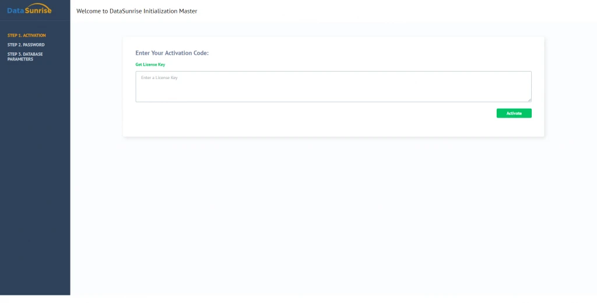Click the "Enter a License Key" placeholder text
The image size is (597, 303).
159,78
